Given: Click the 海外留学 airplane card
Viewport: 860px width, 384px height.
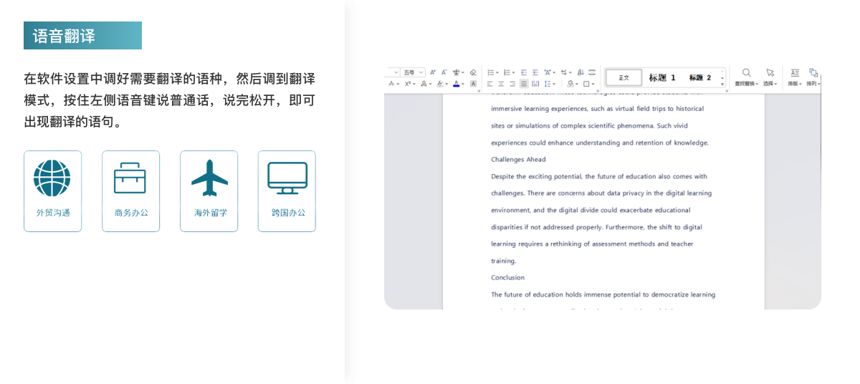Looking at the screenshot, I should pyautogui.click(x=209, y=191).
